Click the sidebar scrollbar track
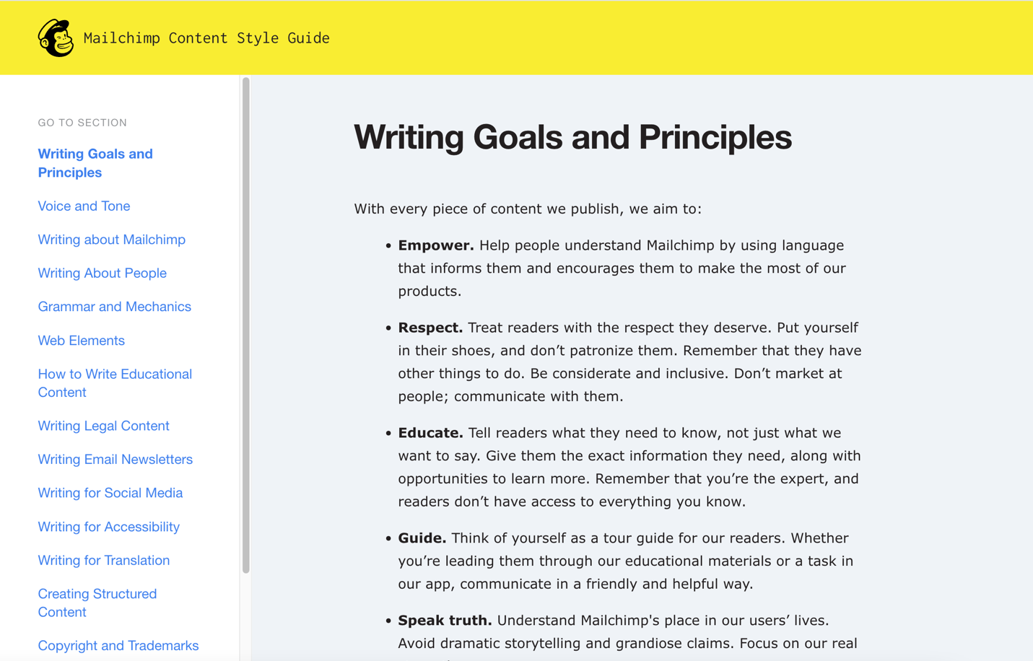Viewport: 1033px width, 661px height. pos(248,325)
